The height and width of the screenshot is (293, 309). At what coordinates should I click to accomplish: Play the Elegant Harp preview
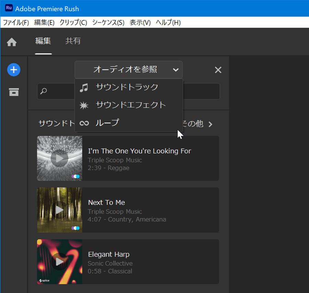point(59,262)
